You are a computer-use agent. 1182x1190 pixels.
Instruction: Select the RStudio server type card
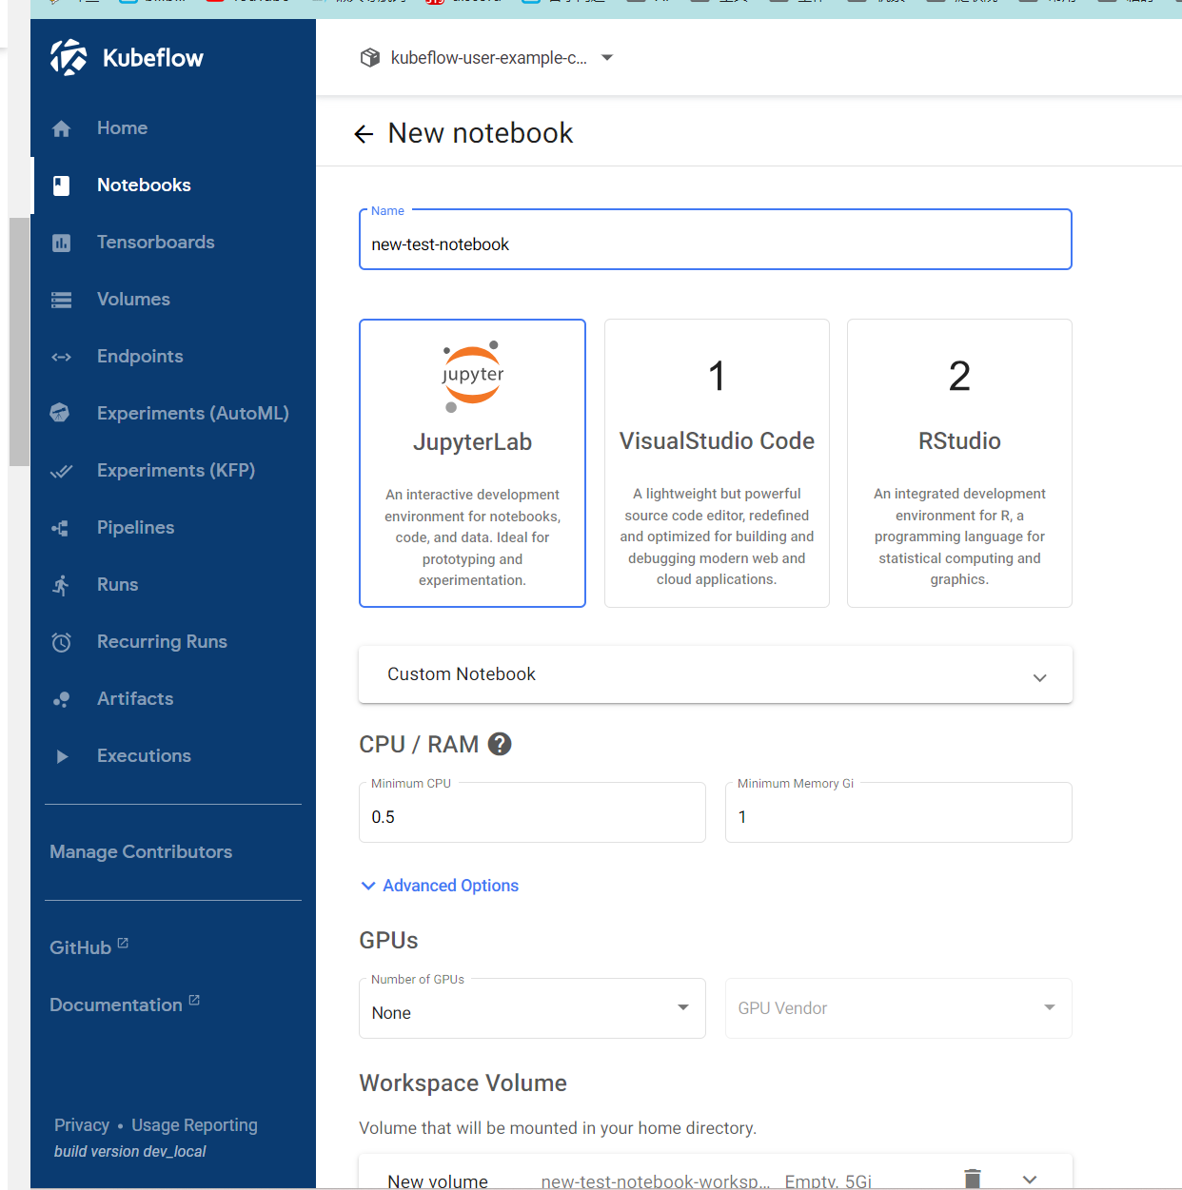pyautogui.click(x=959, y=463)
